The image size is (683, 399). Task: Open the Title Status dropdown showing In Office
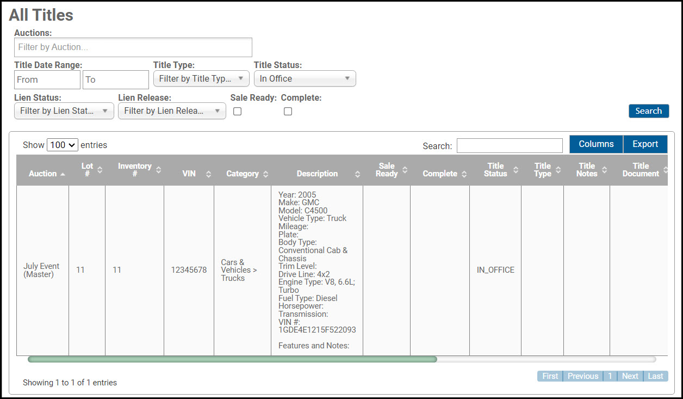[x=305, y=78]
